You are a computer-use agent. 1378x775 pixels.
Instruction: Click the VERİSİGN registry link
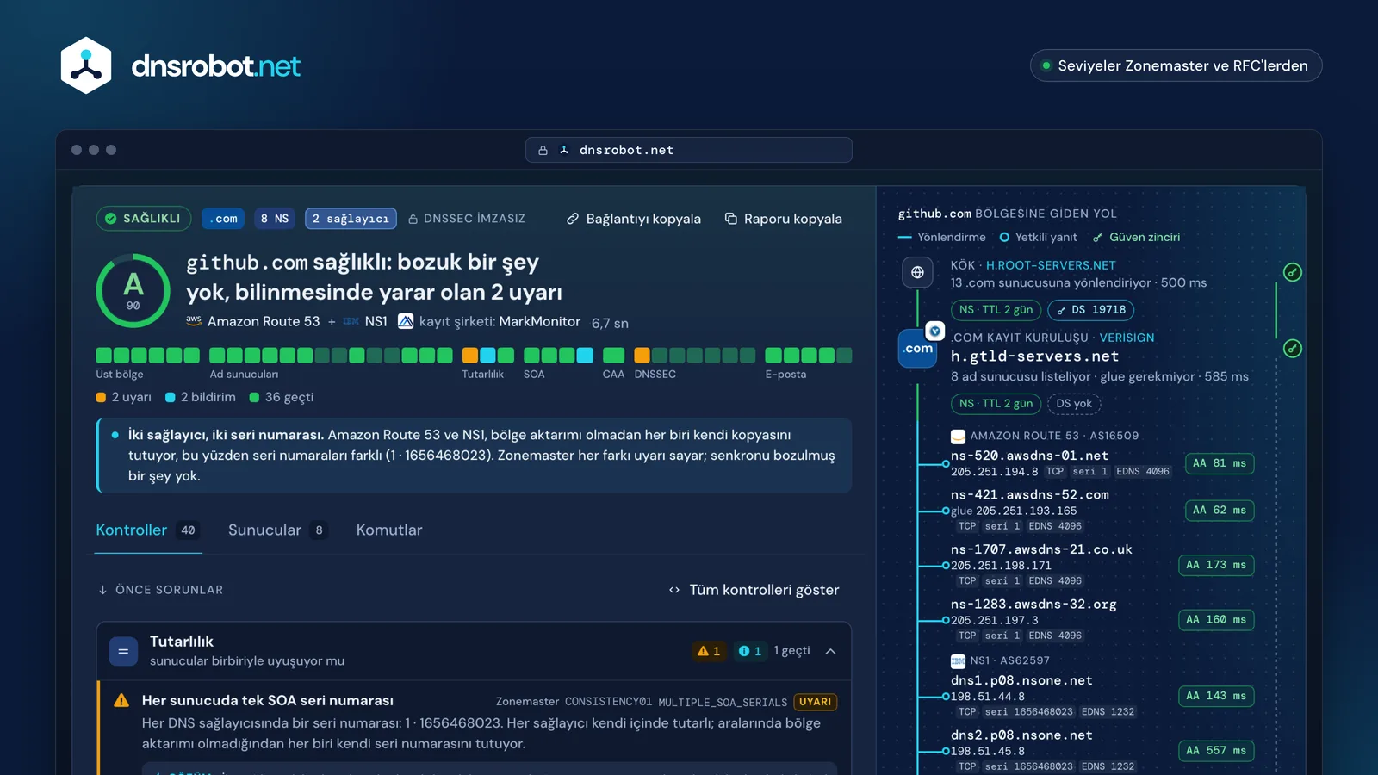(1127, 338)
